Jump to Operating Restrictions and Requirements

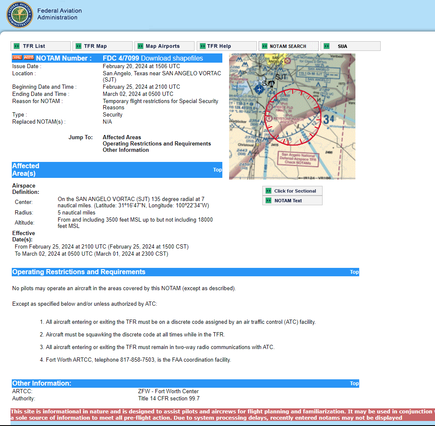[157, 144]
